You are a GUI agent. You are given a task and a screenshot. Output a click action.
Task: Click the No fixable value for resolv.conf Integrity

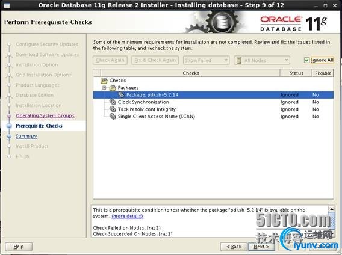tap(316, 109)
